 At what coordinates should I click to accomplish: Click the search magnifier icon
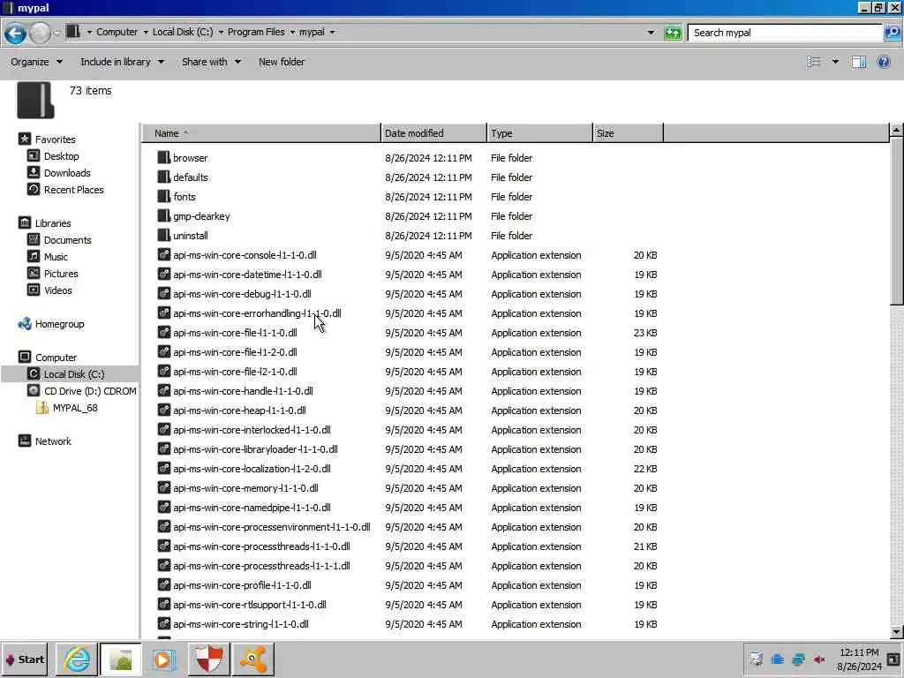(x=892, y=33)
